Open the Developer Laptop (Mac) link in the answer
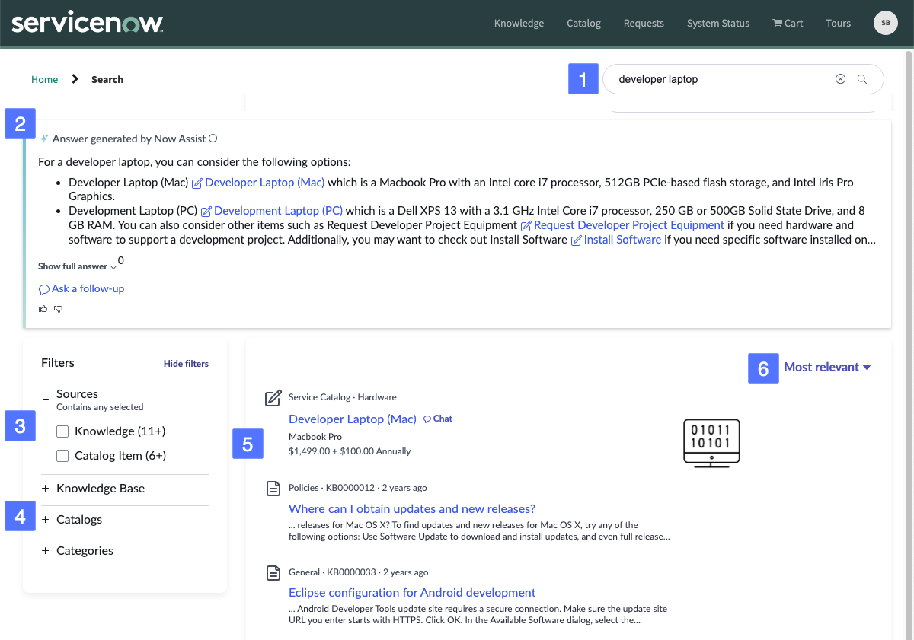Viewport: 914px width, 640px height. click(258, 183)
